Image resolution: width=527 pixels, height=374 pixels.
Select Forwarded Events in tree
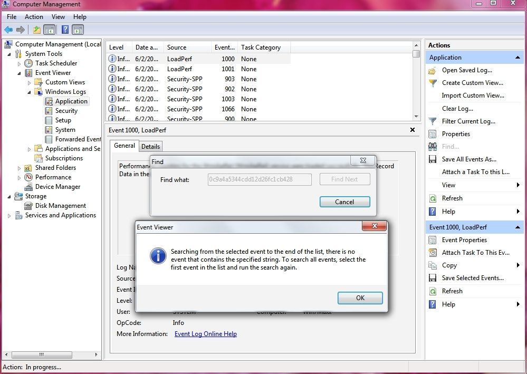coord(78,139)
